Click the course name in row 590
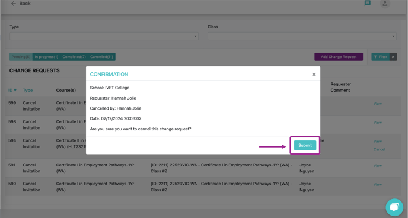 pos(95,187)
